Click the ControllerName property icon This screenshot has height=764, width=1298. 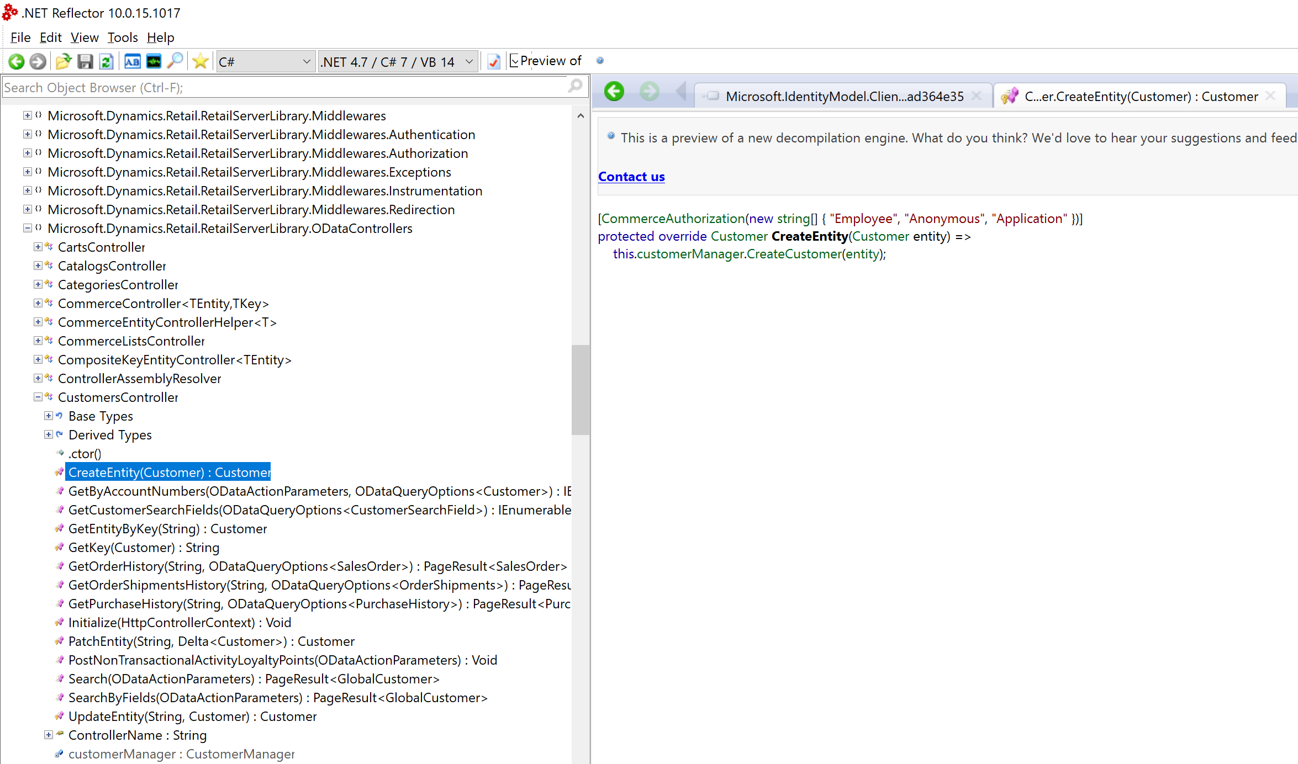point(60,734)
